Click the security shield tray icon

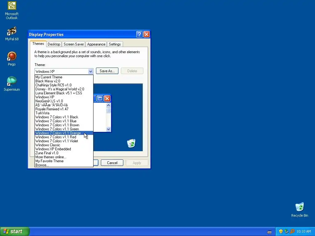point(281,231)
